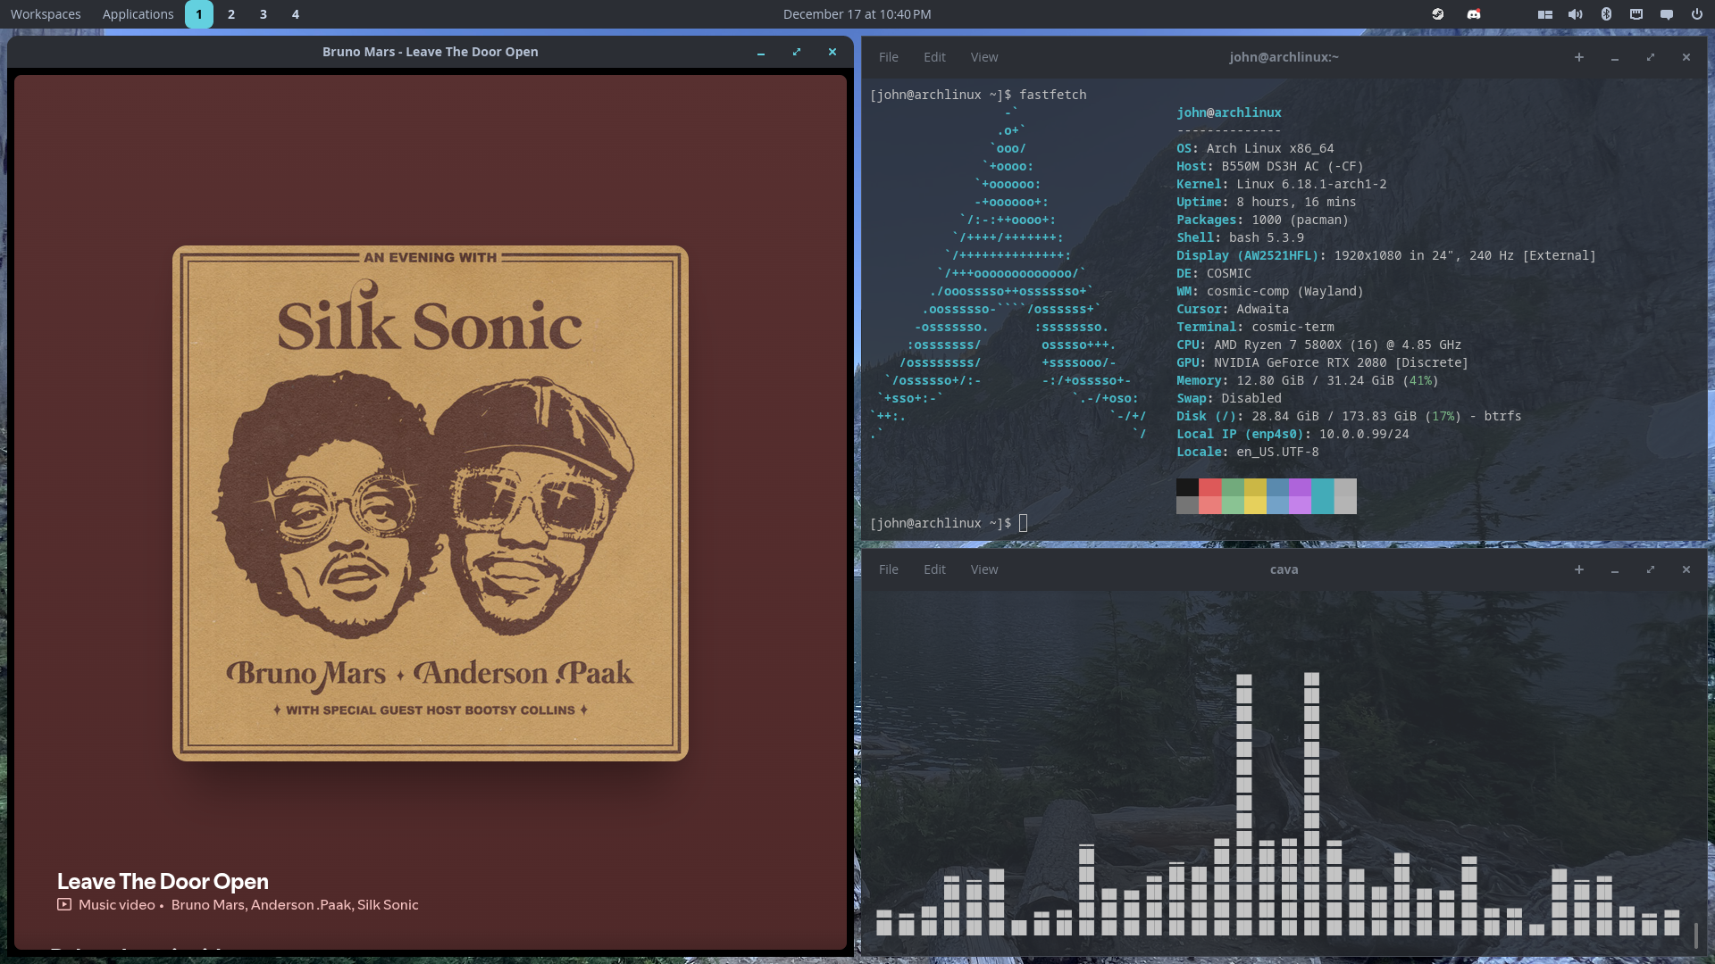Image resolution: width=1715 pixels, height=964 pixels.
Task: Switch to workspace 3
Action: 264,14
